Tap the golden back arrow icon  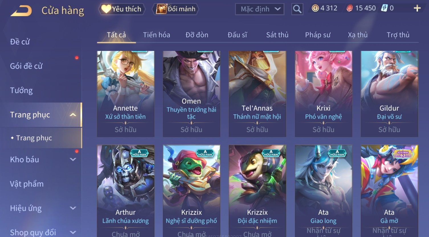[21, 11]
